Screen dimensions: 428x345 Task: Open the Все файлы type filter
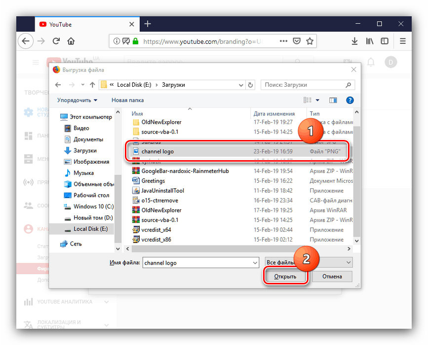pos(309,262)
